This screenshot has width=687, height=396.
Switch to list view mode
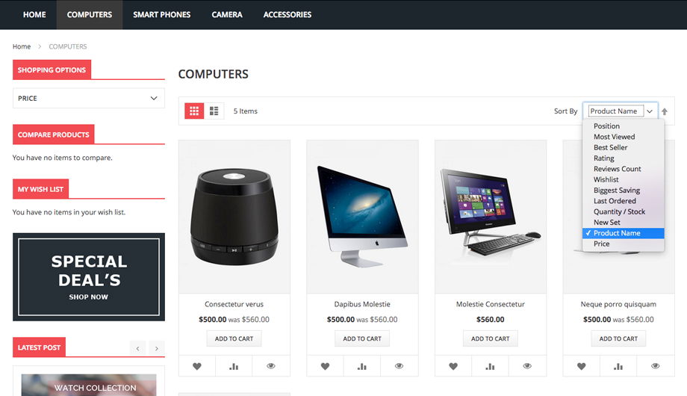(x=214, y=111)
